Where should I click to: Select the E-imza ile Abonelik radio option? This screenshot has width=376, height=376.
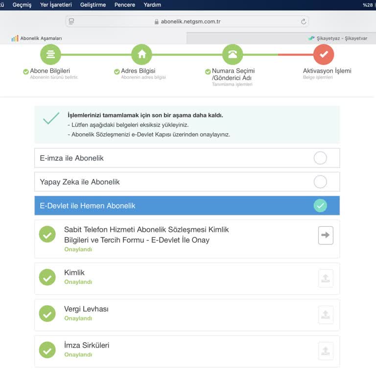point(320,158)
